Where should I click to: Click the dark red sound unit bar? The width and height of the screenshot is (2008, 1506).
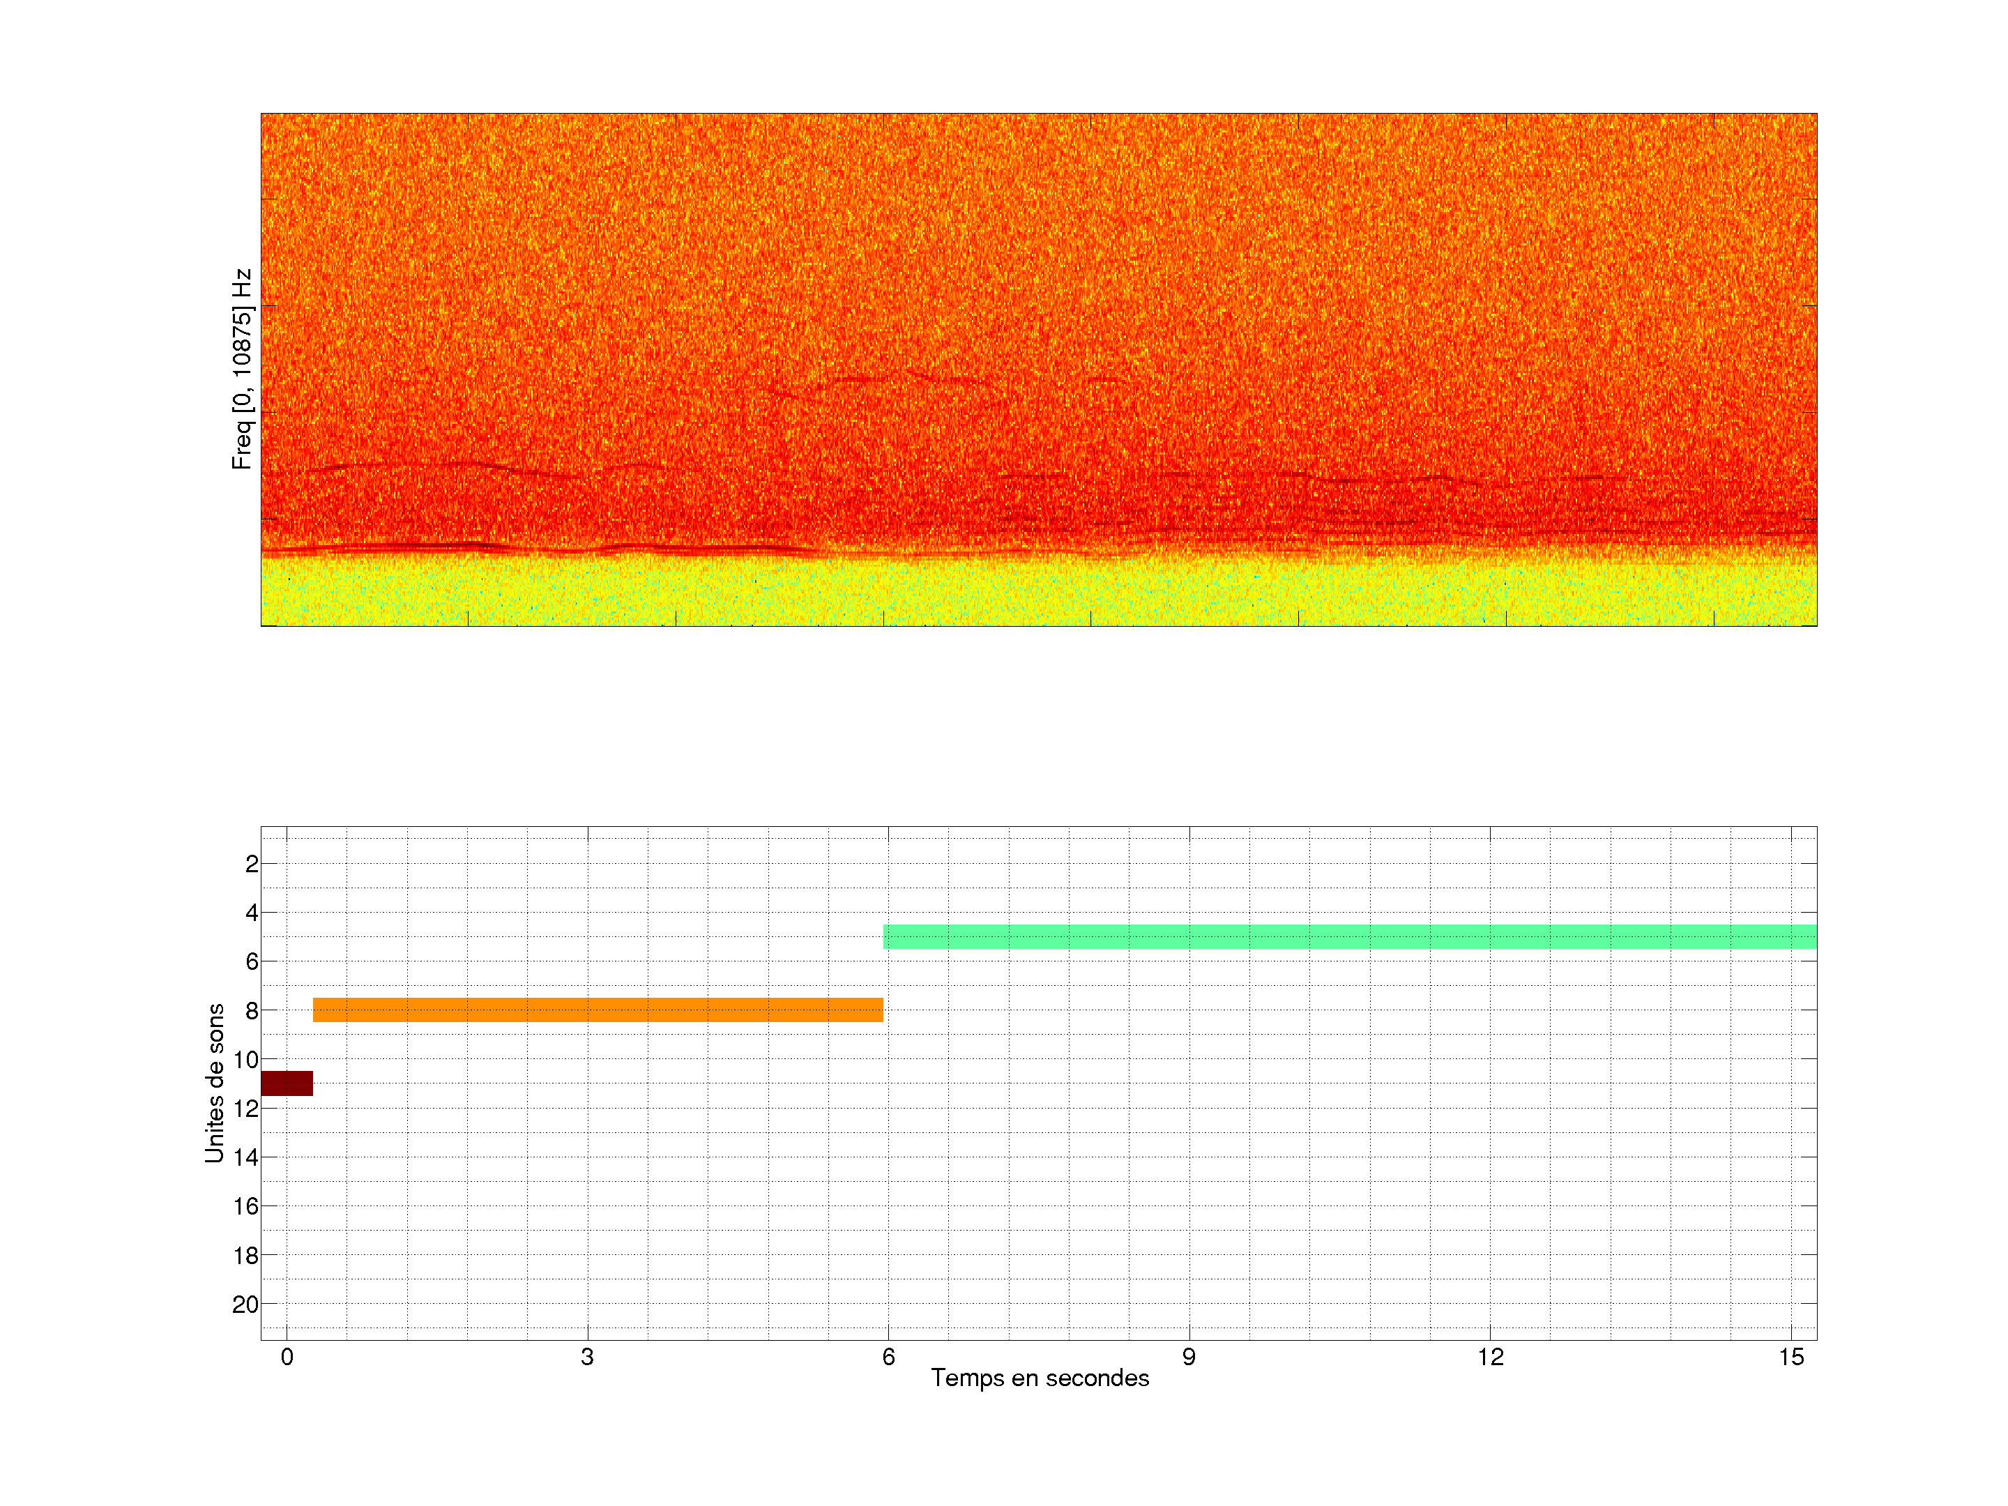(x=286, y=1083)
